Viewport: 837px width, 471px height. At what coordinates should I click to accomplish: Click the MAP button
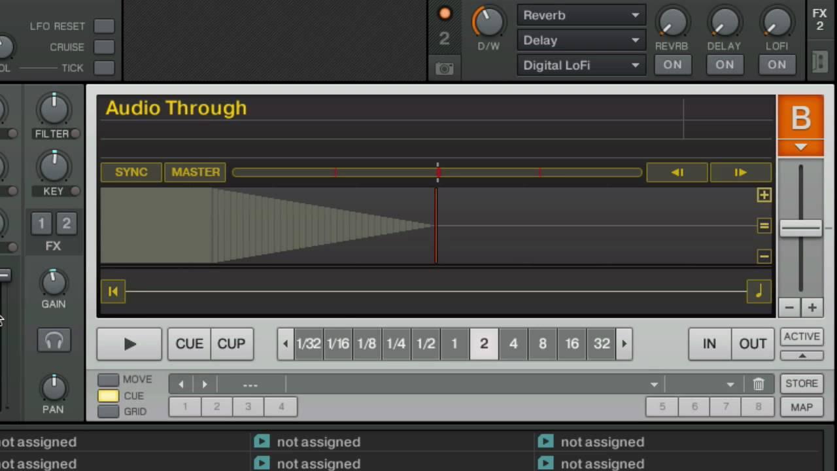pos(802,407)
